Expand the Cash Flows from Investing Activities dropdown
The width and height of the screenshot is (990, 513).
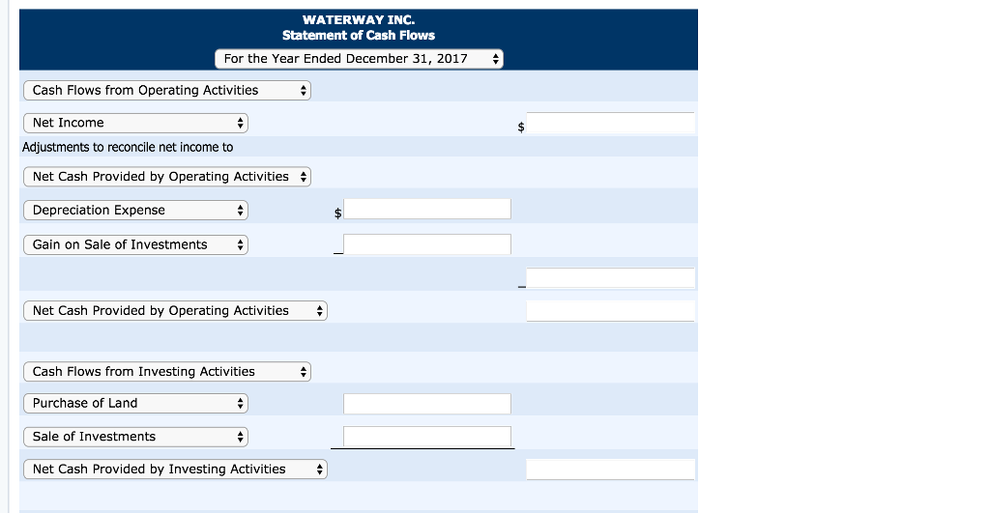tap(166, 372)
